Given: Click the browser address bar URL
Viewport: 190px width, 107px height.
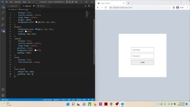Looking at the screenshot, I should (122, 7).
